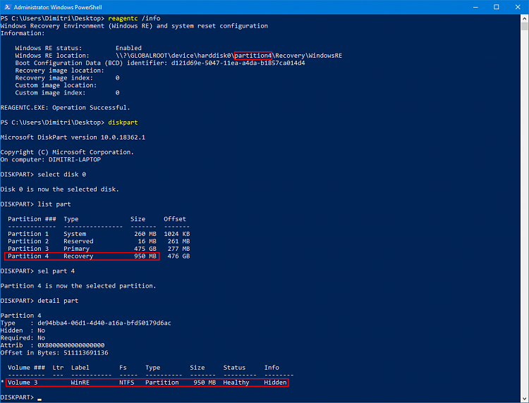Click the 'select disk 0' command
Viewport: 529px width, 403px height.
click(x=62, y=174)
